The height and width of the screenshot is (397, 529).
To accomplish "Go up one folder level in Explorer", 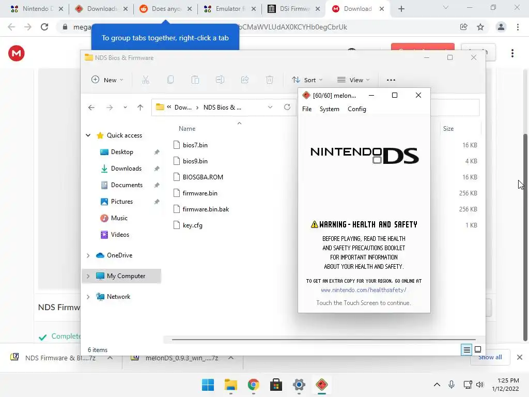I will [x=141, y=108].
